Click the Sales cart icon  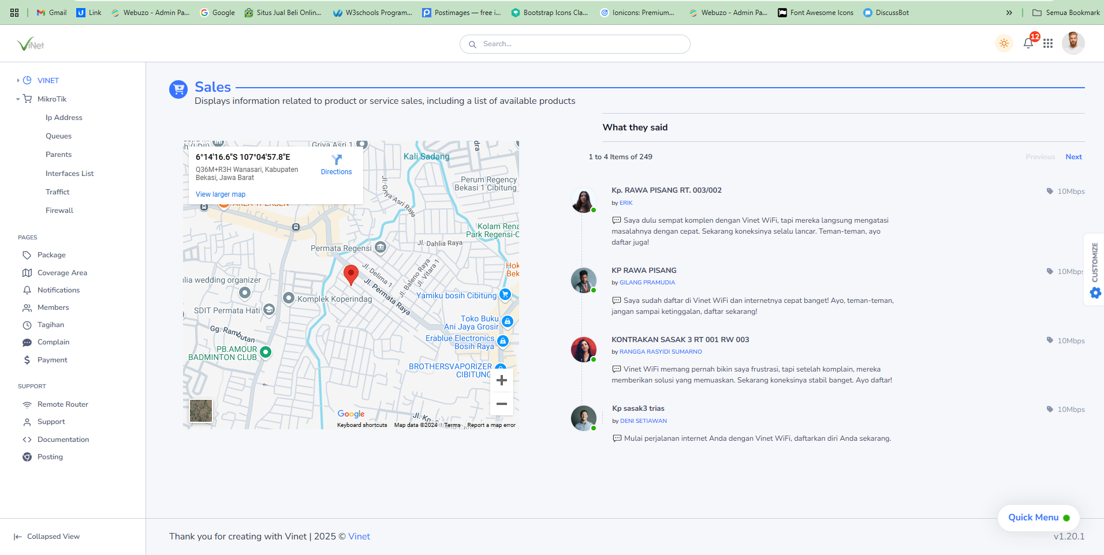click(178, 89)
